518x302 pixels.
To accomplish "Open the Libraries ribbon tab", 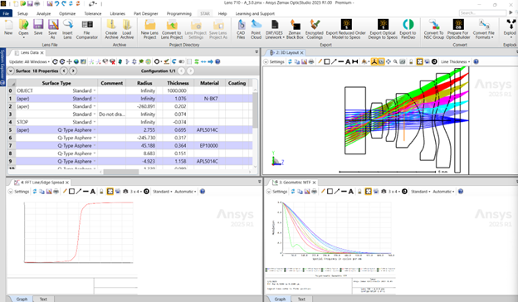I will [117, 13].
